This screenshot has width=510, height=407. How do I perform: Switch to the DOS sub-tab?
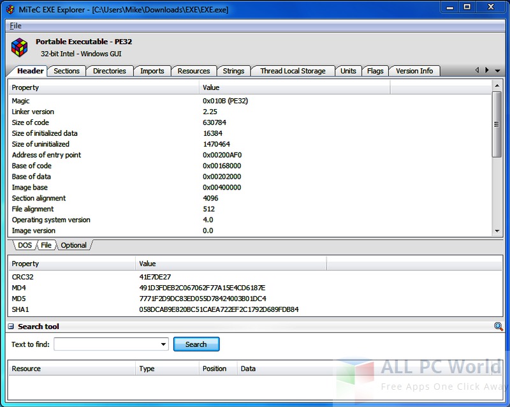tap(24, 245)
